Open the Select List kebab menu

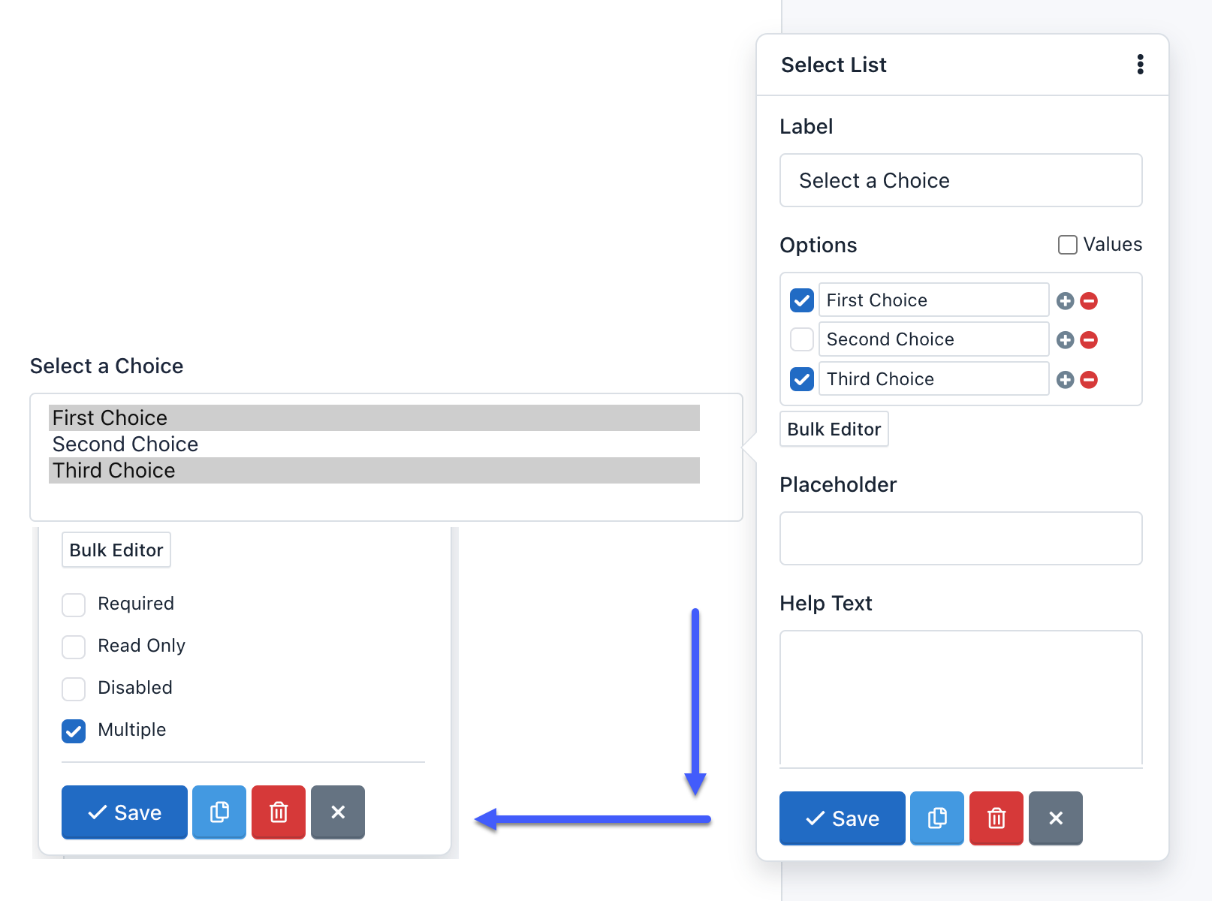(1140, 65)
